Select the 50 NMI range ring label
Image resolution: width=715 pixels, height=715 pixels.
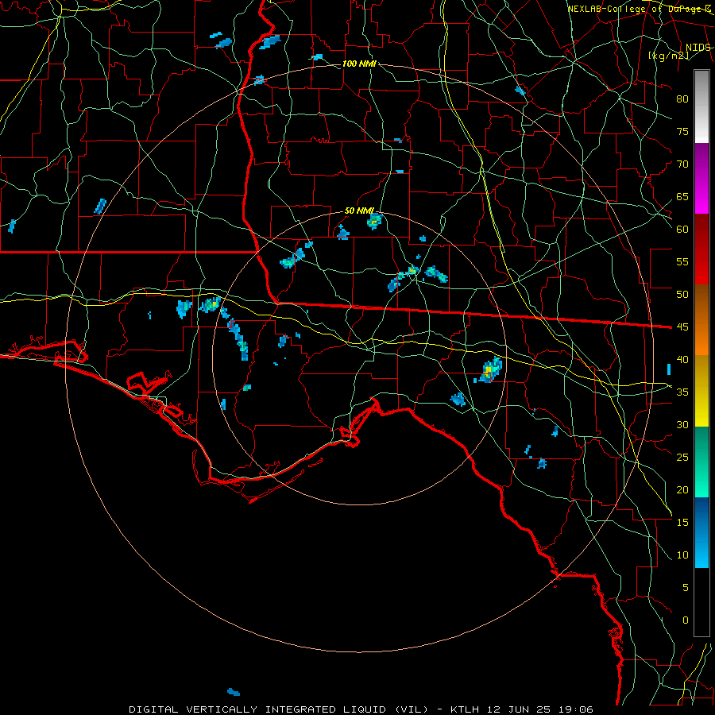click(359, 211)
